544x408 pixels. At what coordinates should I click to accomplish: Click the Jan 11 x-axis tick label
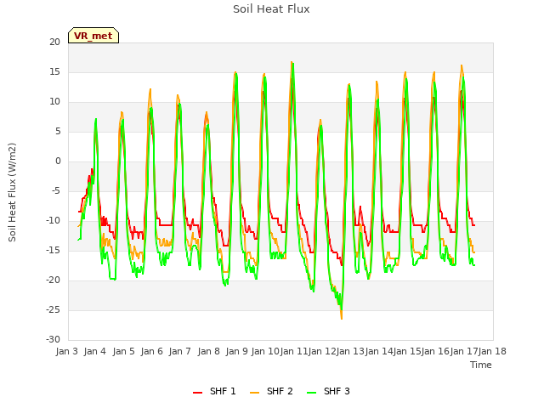[294, 351]
